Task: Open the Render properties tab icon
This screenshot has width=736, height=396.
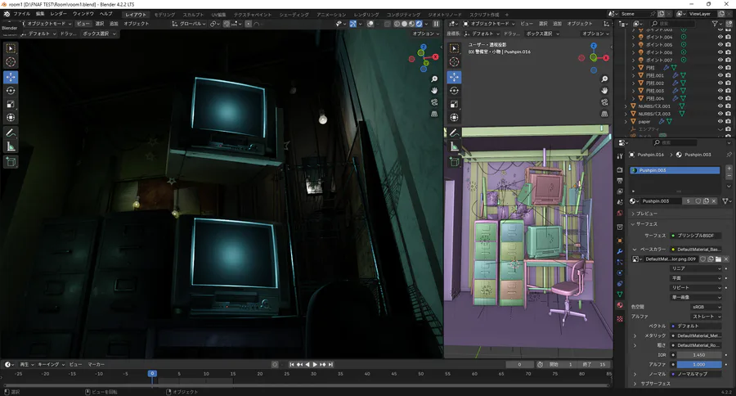Action: click(x=620, y=169)
